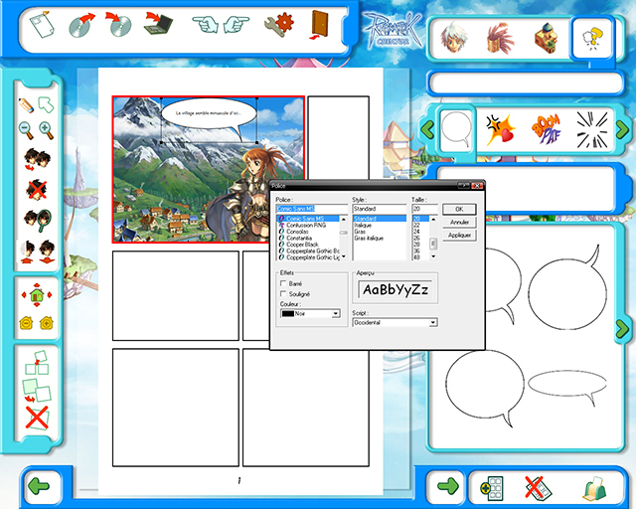Click Annuler in the Police dialog
Image resolution: width=636 pixels, height=509 pixels.
point(459,222)
